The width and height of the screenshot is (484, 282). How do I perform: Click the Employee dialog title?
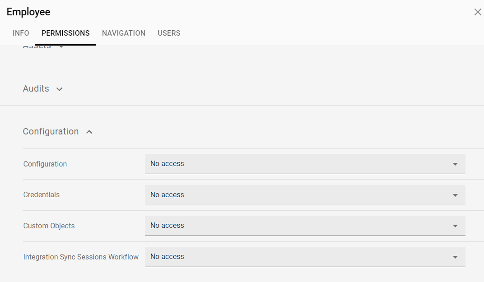[x=28, y=12]
